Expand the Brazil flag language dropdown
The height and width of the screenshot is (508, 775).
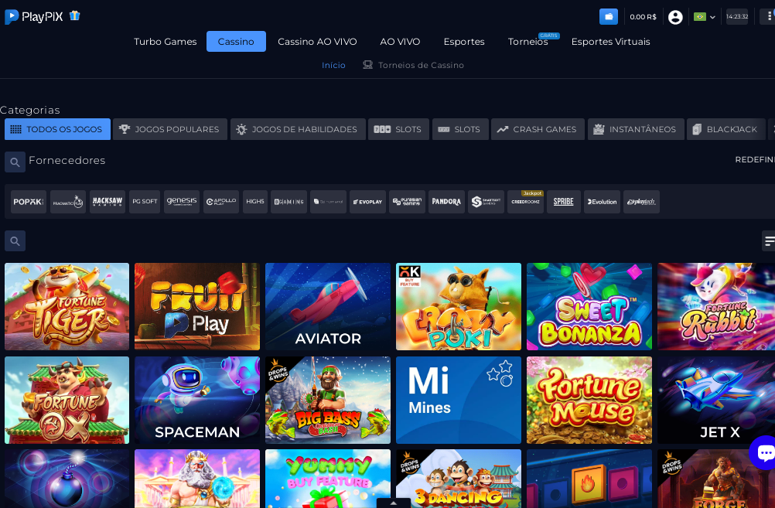704,17
